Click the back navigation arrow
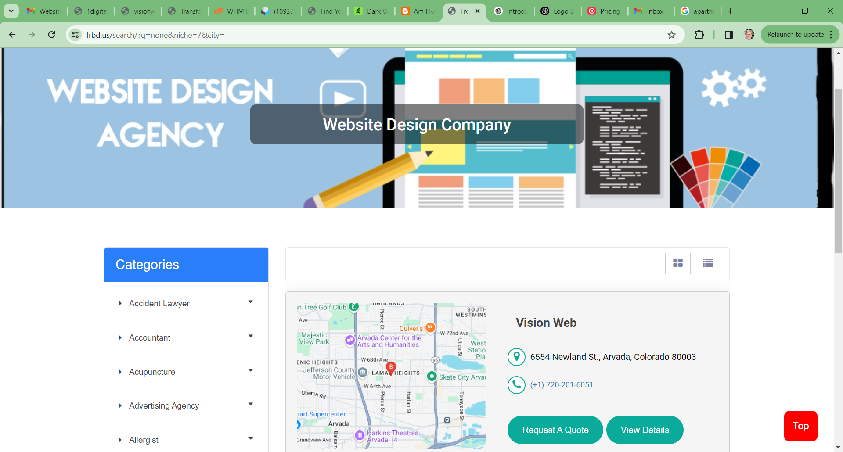The image size is (843, 452). pyautogui.click(x=12, y=35)
